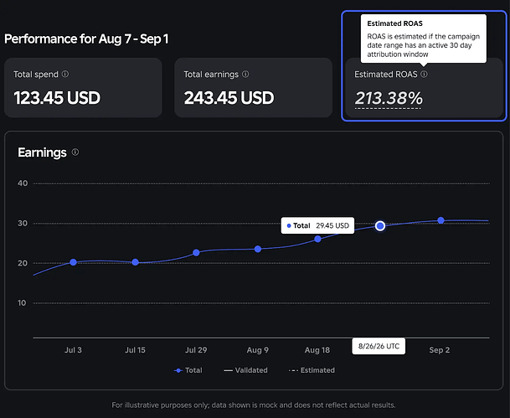
Task: Select the Aug 9 data point
Action: click(258, 249)
